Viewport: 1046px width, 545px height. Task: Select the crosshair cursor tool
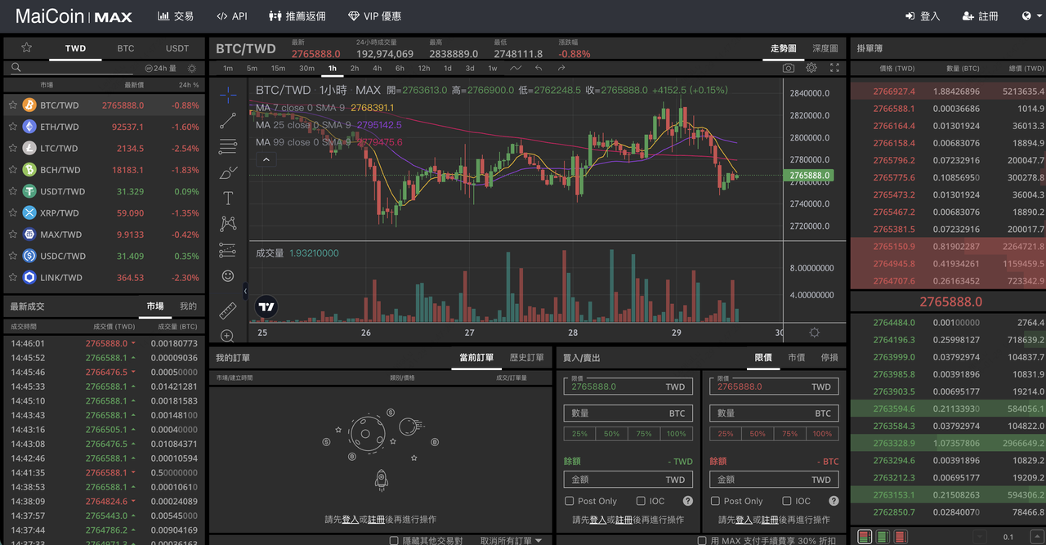tap(228, 94)
